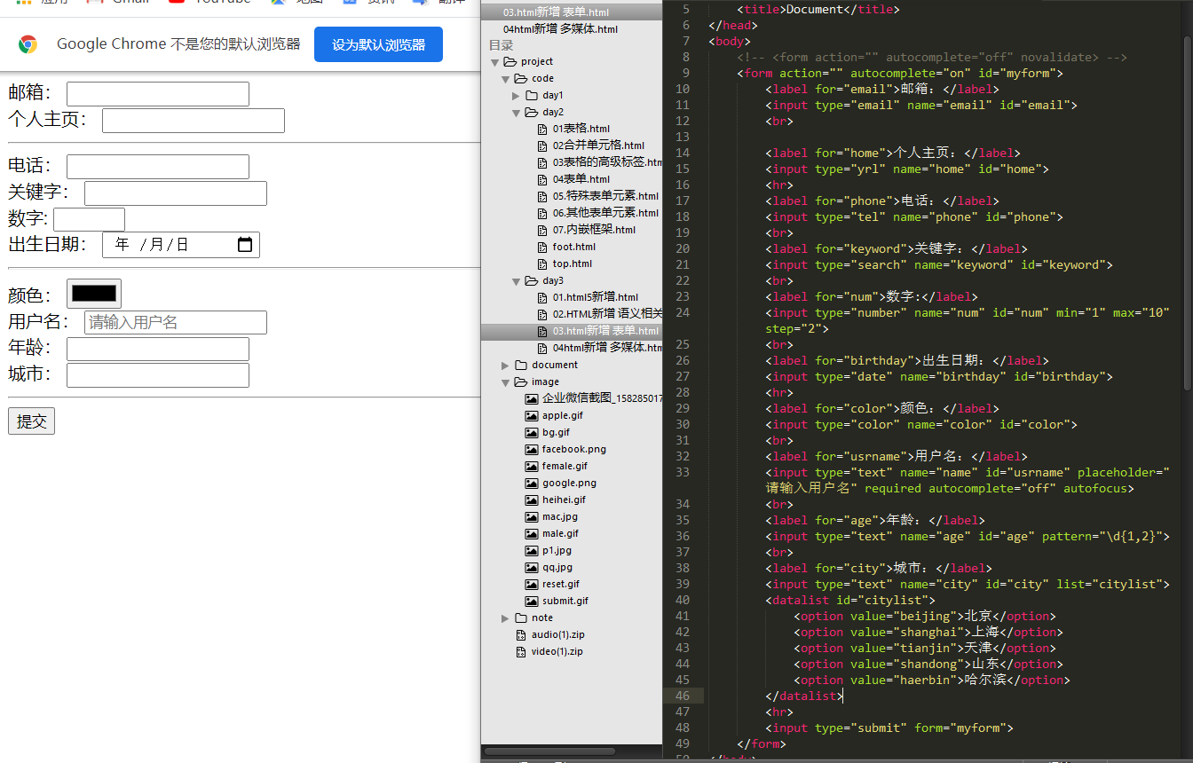This screenshot has width=1193, height=763.
Task: Click the image icon of heihei.gif
Action: click(532, 500)
